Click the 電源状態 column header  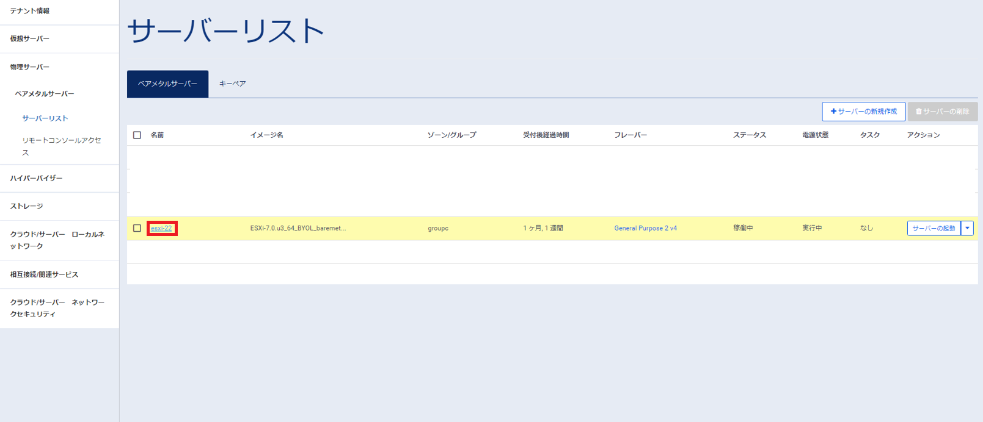(x=815, y=135)
